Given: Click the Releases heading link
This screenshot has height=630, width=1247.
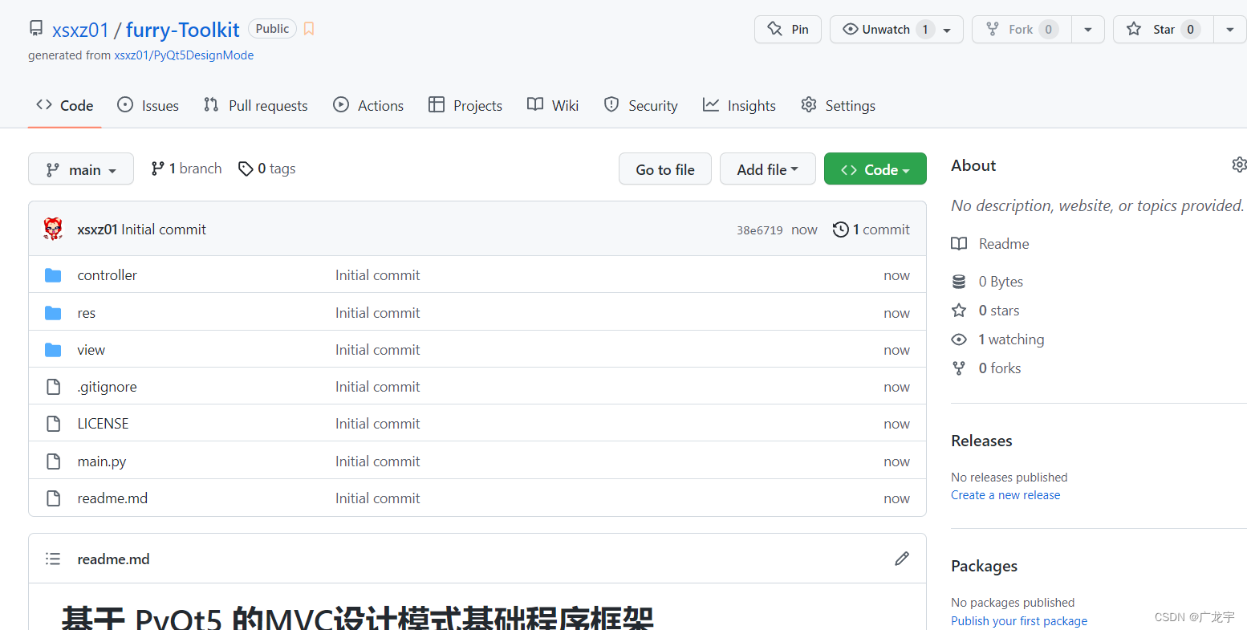Looking at the screenshot, I should 981,441.
